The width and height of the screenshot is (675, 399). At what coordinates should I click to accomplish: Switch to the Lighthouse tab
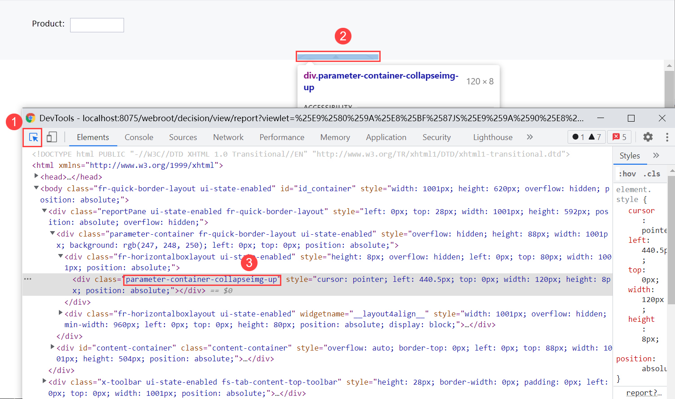pyautogui.click(x=493, y=137)
